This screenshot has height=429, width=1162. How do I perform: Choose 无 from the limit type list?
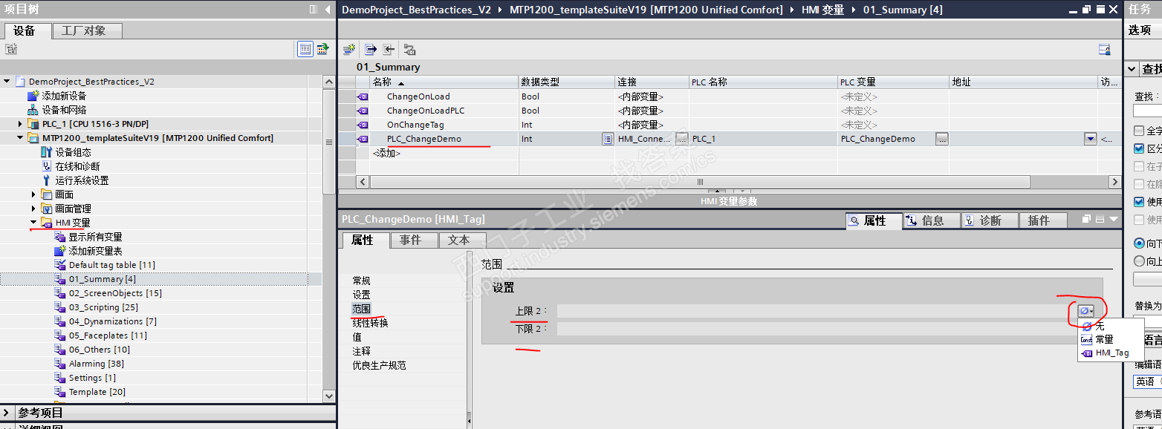coord(1100,326)
